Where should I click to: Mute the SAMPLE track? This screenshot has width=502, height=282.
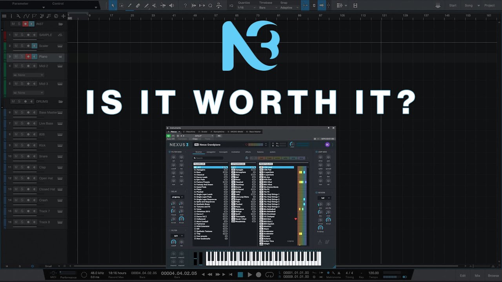tap(16, 35)
